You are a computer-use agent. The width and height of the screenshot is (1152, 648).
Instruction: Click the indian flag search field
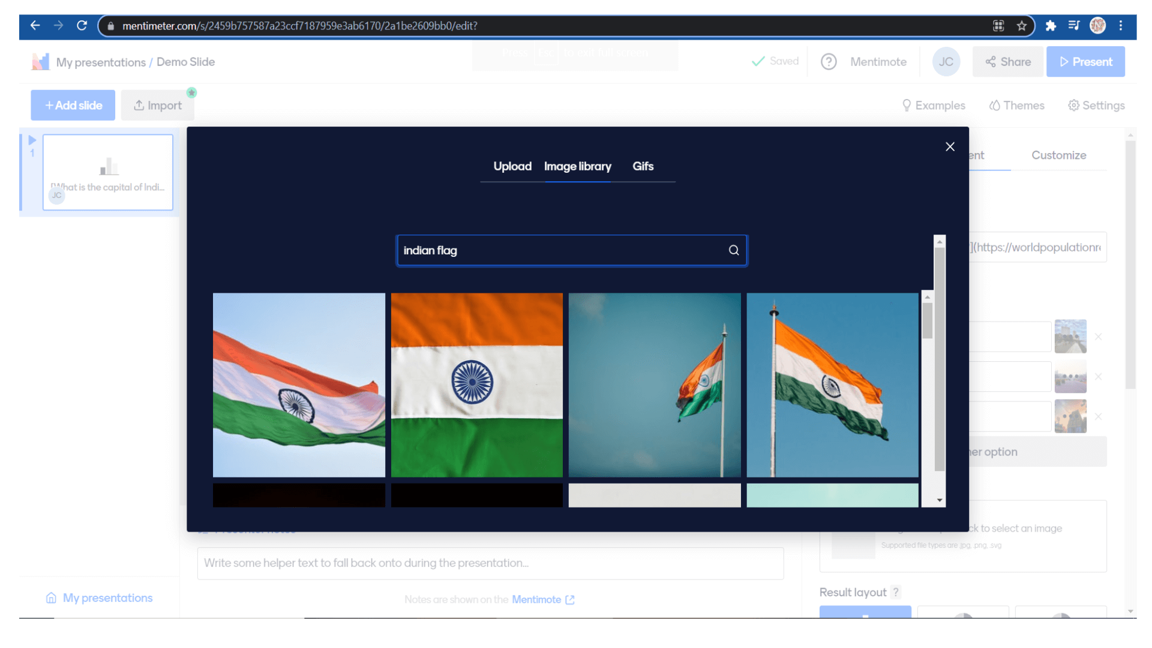click(561, 250)
